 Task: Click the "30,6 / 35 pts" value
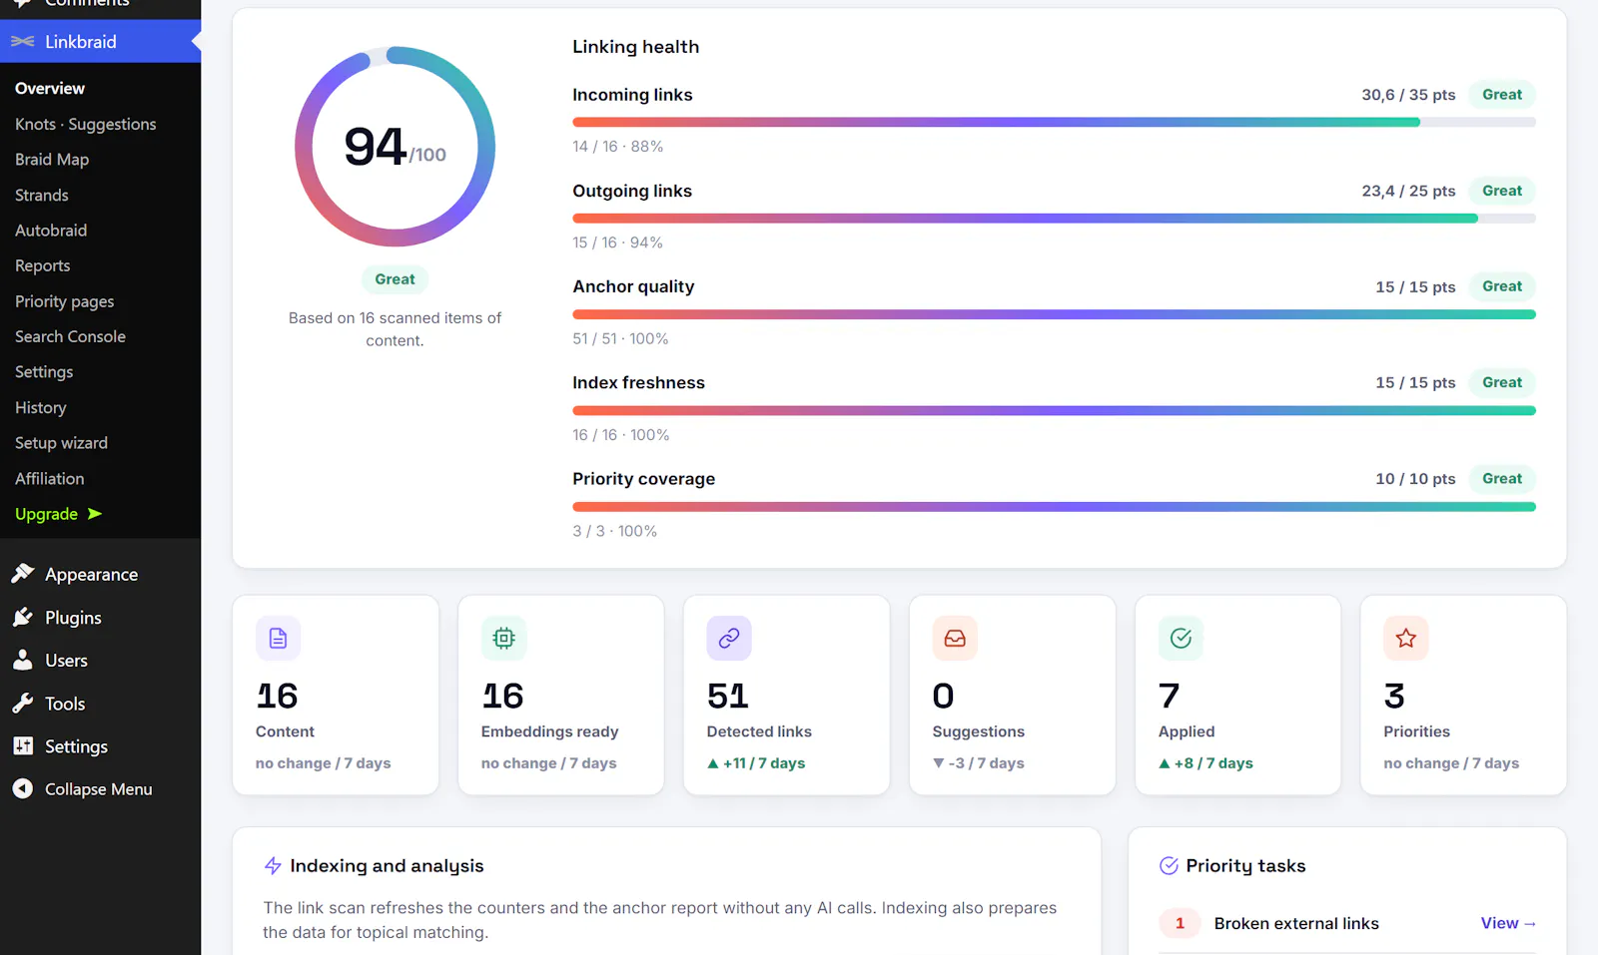click(1408, 95)
